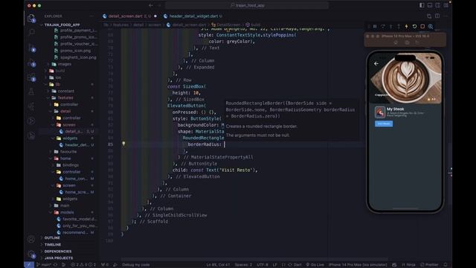Click main branch in status bar
Image resolution: width=476 pixels, height=268 pixels.
(x=43, y=265)
